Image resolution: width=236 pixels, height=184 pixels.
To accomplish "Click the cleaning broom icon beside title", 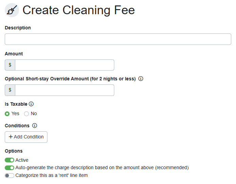I will [x=12, y=10].
